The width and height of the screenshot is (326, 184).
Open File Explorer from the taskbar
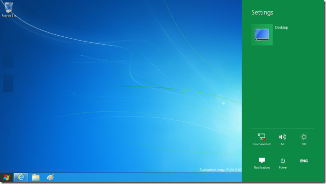click(36, 178)
